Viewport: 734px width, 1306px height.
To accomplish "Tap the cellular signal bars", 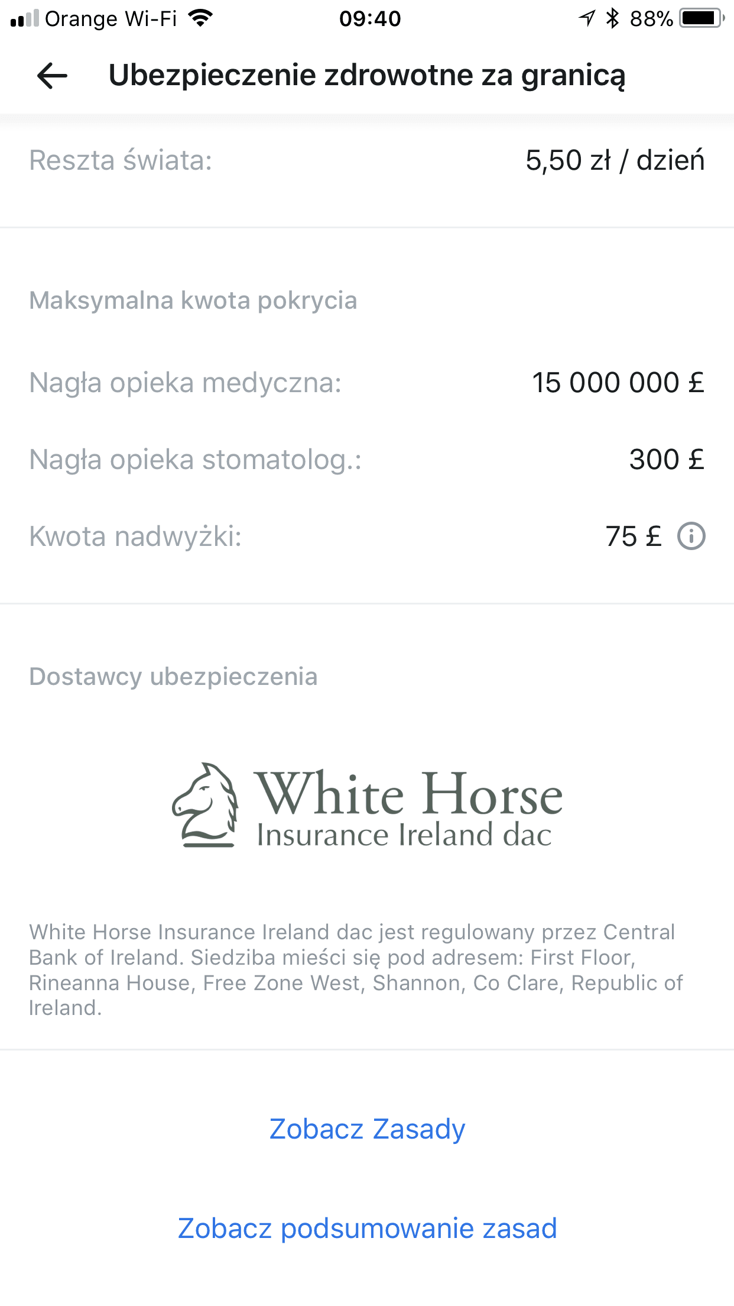I will (x=24, y=19).
